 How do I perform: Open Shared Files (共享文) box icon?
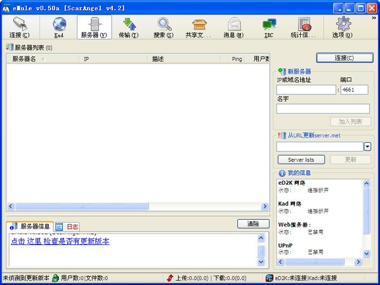(199, 27)
